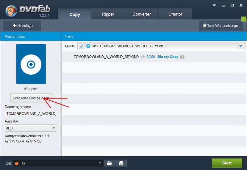Viewport: 247px width, 170px height.
Task: Close the DVDFab window
Action: point(241,5)
